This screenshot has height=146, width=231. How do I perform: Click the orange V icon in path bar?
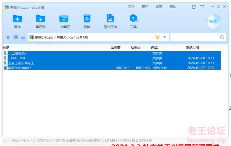pos(158,37)
